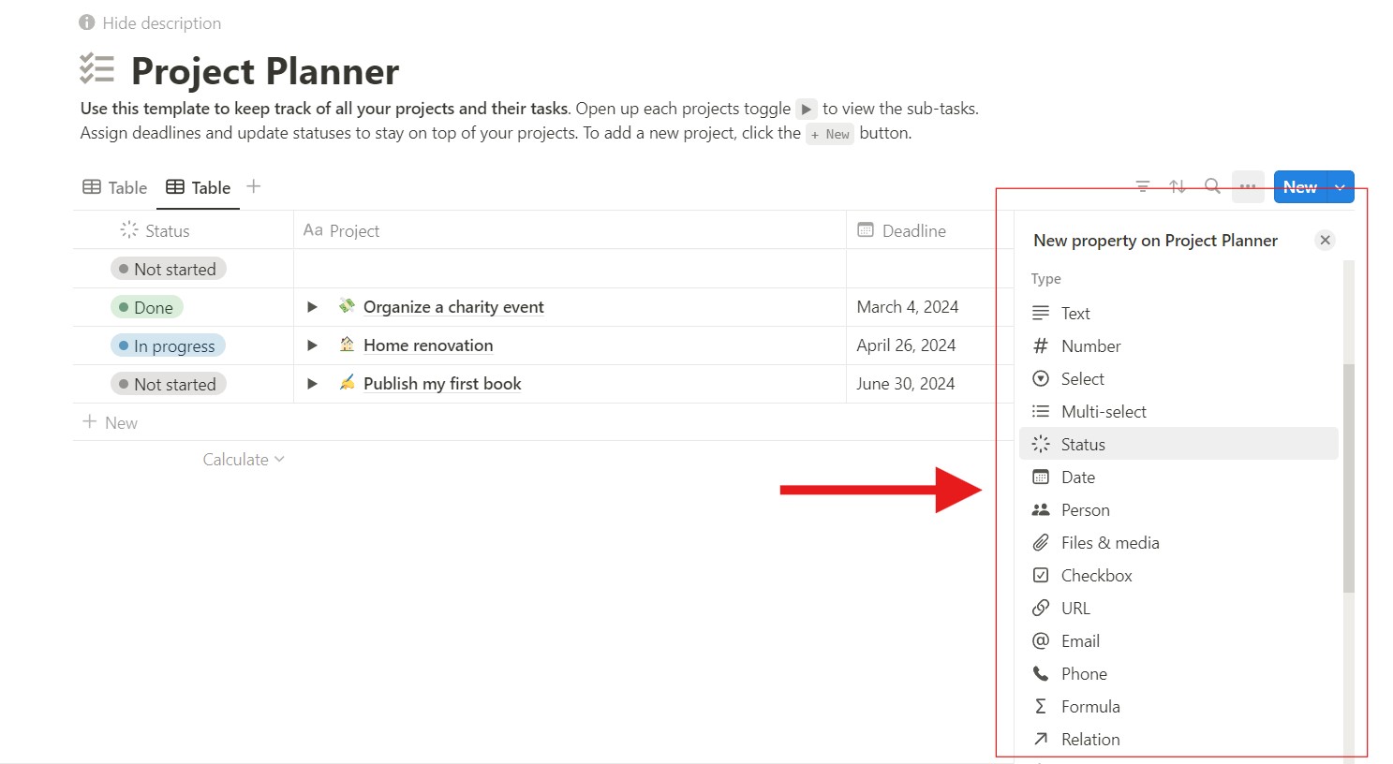Select the Formula property type
The image size is (1393, 764).
click(x=1089, y=706)
